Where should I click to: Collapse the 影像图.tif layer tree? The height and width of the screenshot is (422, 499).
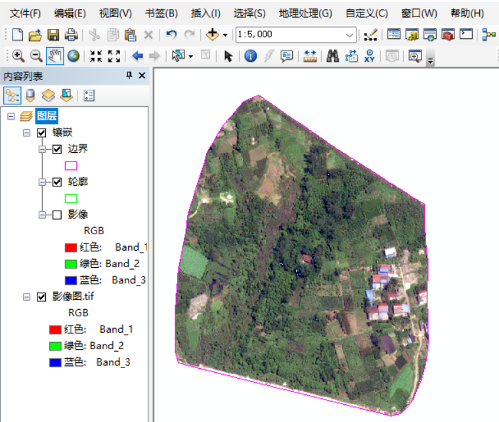tap(27, 297)
